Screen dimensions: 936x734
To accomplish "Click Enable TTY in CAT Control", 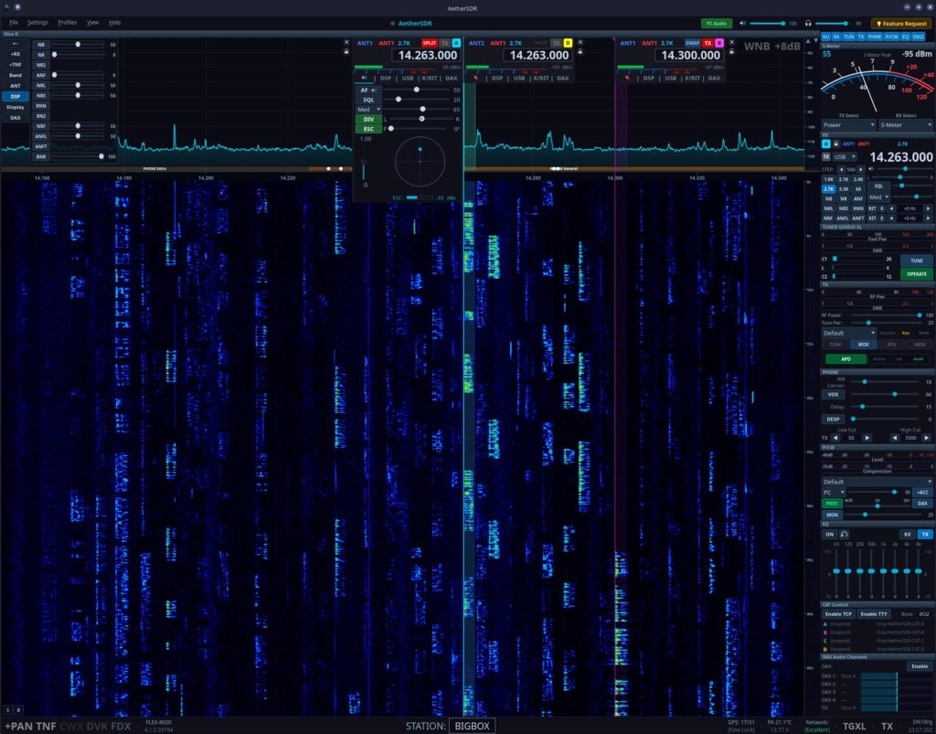I will (874, 614).
